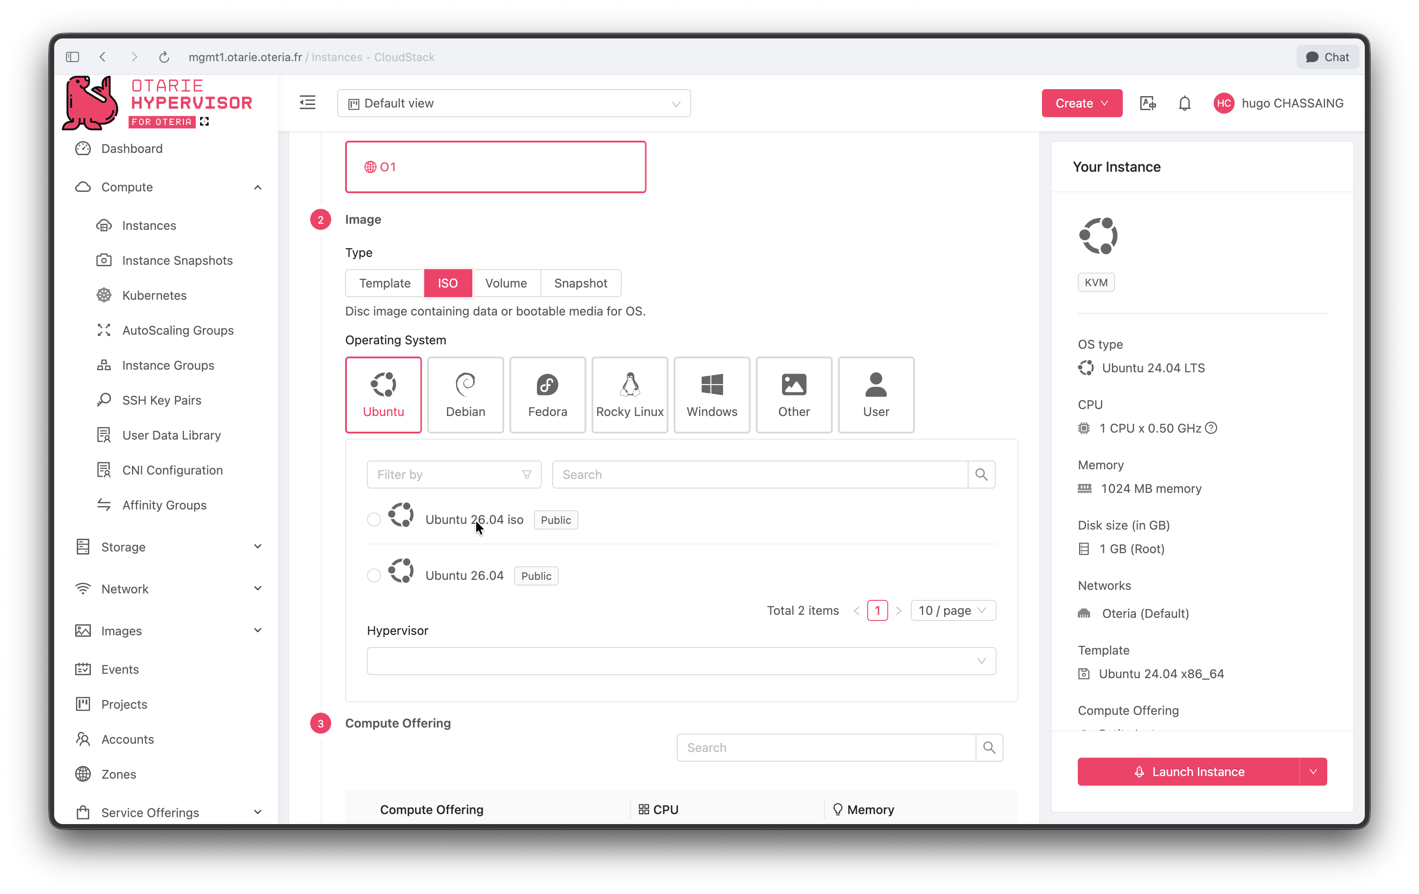1419x894 pixels.
Task: Choose the Fedora operating system tile
Action: point(547,394)
